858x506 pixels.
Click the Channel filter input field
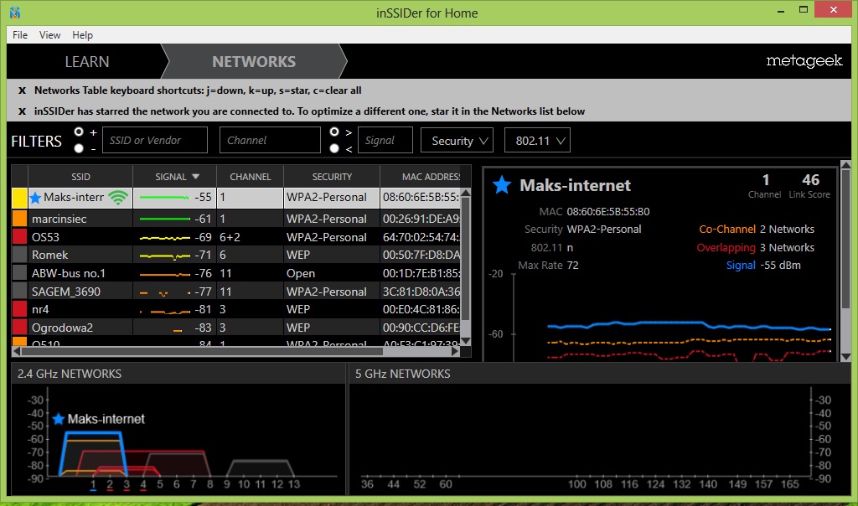270,140
